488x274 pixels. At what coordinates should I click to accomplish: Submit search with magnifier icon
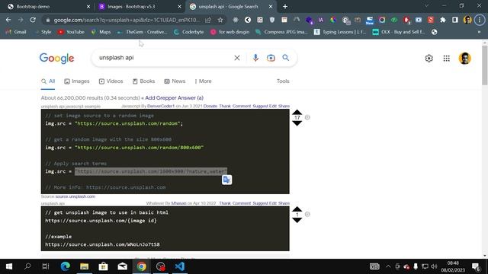[x=286, y=58]
